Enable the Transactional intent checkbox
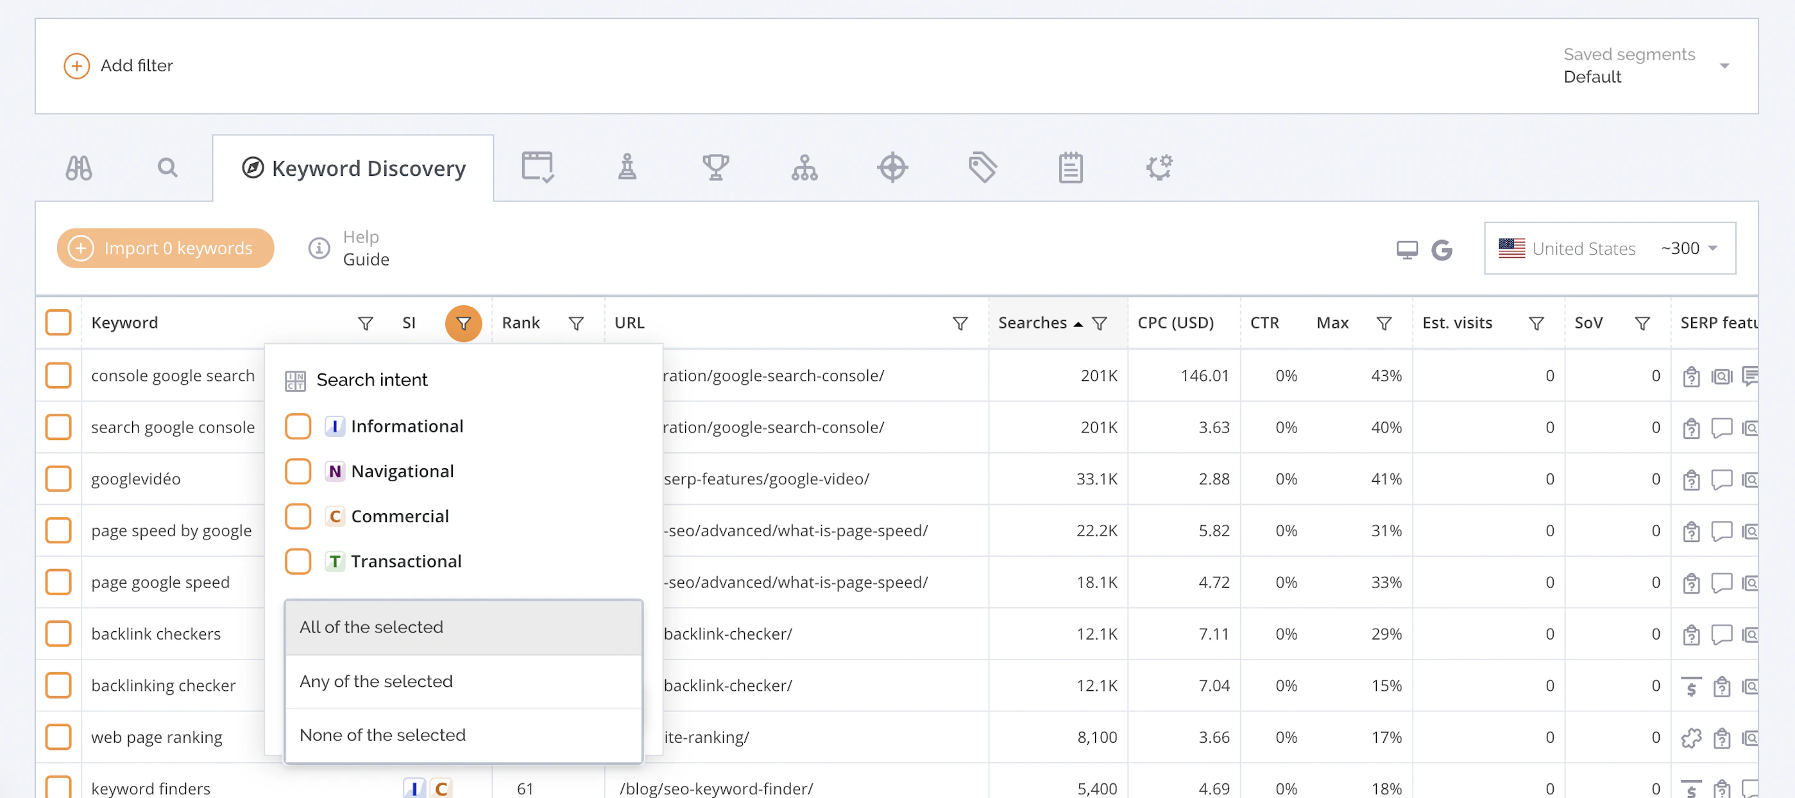This screenshot has width=1795, height=798. pyautogui.click(x=298, y=561)
